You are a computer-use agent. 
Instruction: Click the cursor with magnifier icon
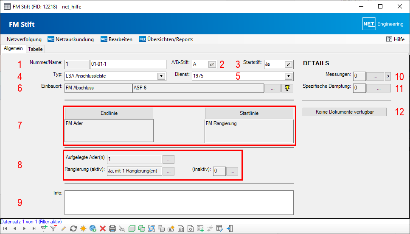[122, 228]
